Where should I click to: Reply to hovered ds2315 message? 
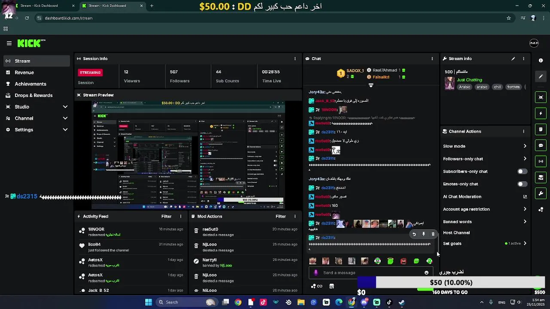[x=414, y=234]
